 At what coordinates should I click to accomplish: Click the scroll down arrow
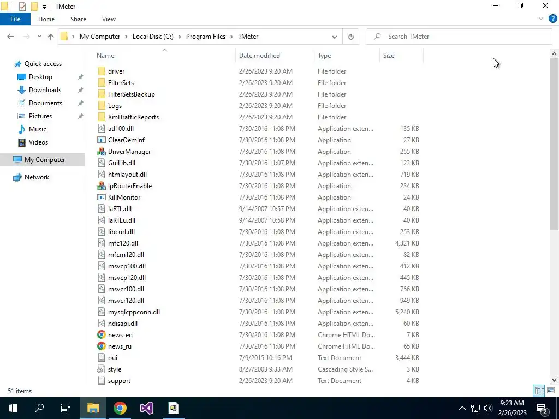coord(554,380)
